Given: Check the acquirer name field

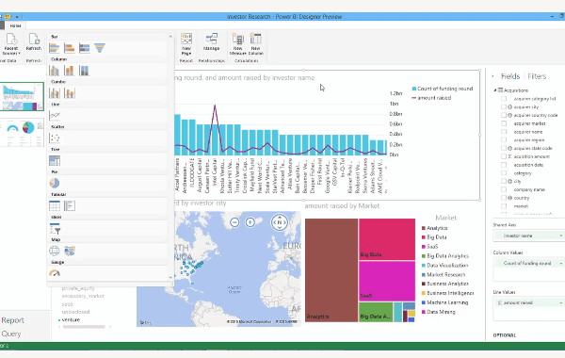Looking at the screenshot, I should click(x=504, y=132).
